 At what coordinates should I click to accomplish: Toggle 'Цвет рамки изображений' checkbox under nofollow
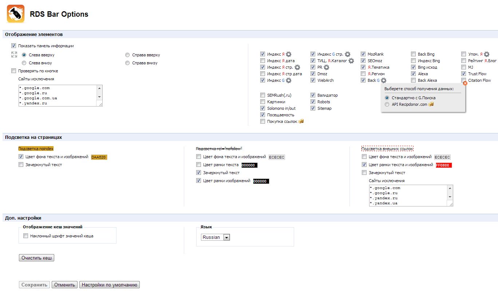tap(198, 181)
